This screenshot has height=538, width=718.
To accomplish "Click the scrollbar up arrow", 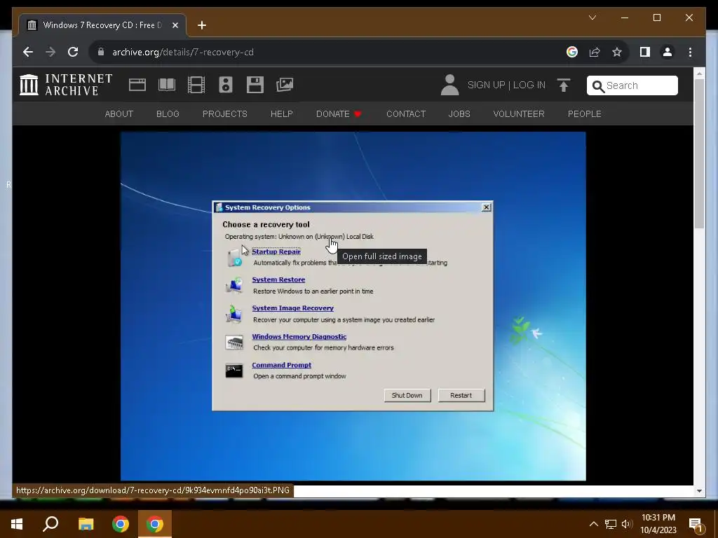I will tap(699, 73).
